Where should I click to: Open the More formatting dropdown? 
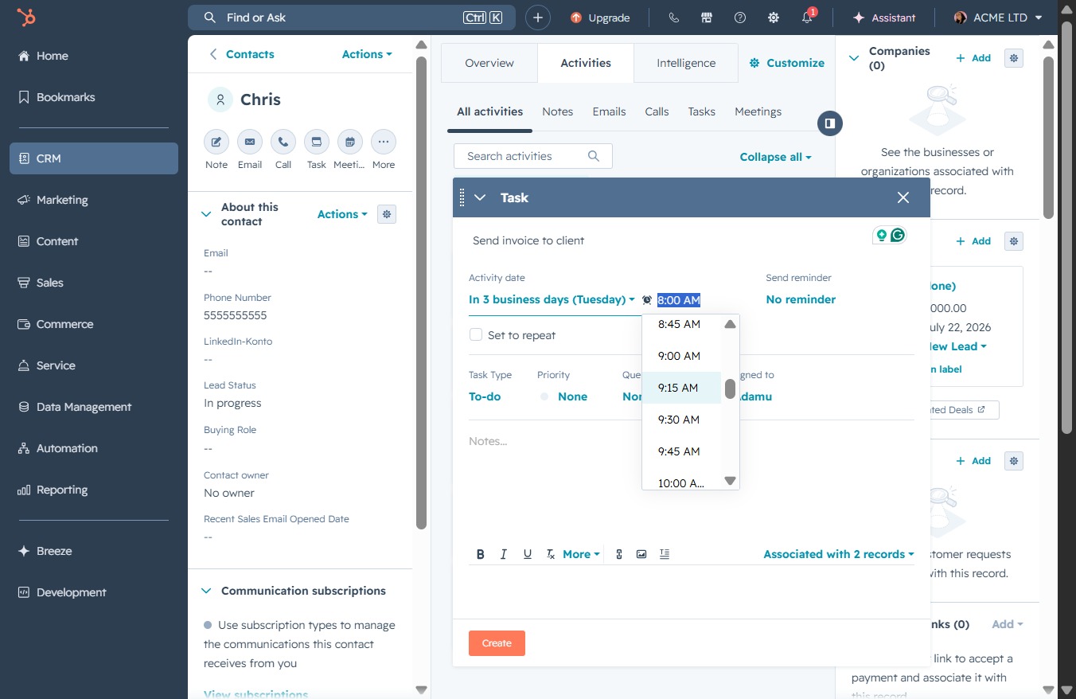click(581, 554)
